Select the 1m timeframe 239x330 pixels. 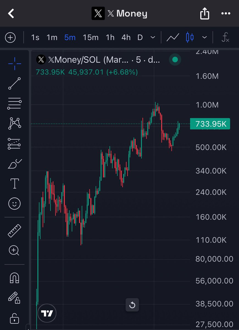tap(52, 37)
